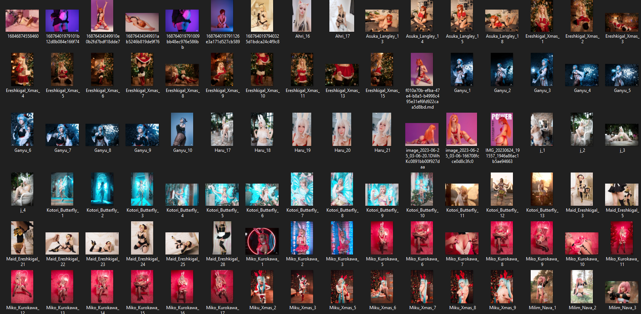
Task: Select the Kotori_Butterfly_13 thumbnail
Action: pos(542,189)
